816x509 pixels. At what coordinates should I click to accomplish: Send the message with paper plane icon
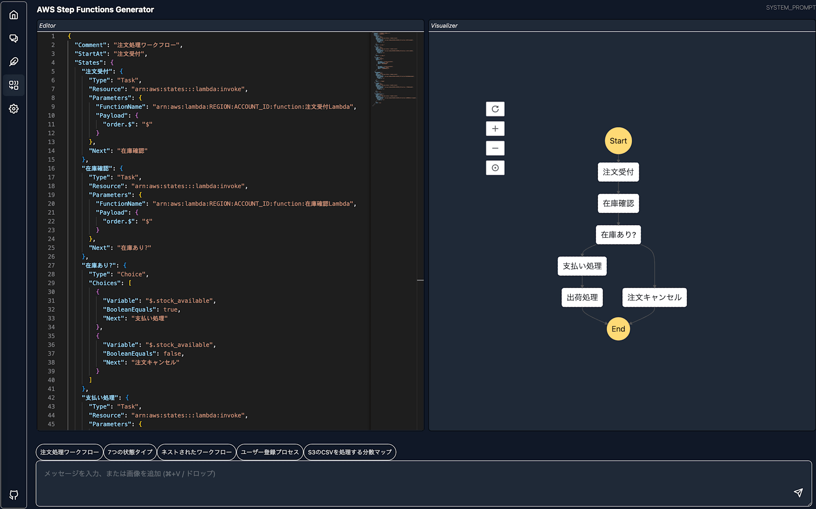(x=798, y=493)
